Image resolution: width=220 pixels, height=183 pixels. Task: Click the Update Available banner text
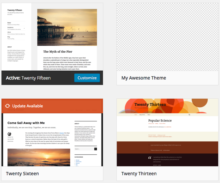pos(28,106)
